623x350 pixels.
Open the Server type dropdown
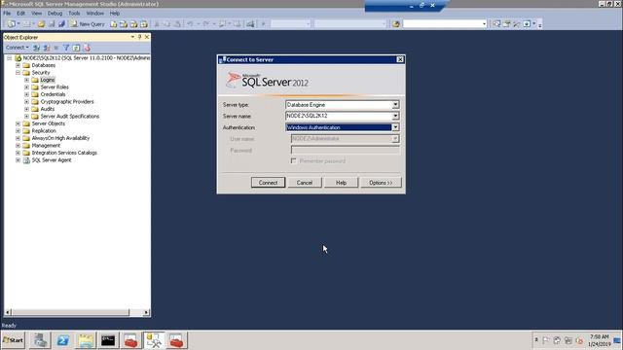point(395,105)
